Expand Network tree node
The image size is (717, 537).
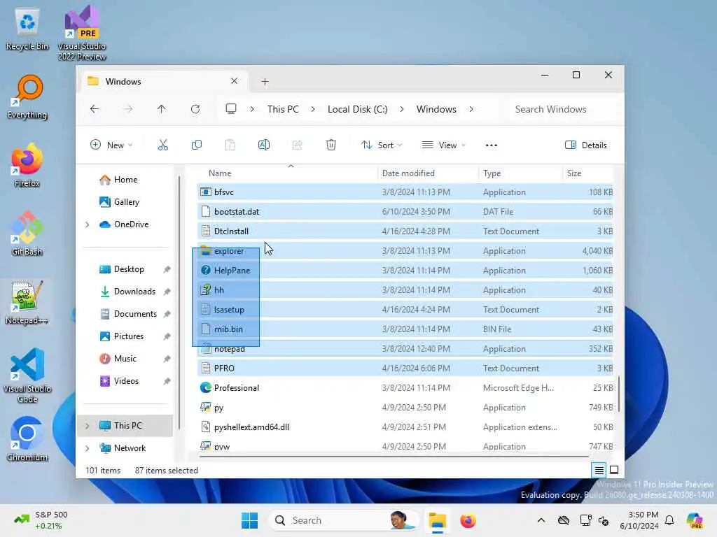coord(87,448)
